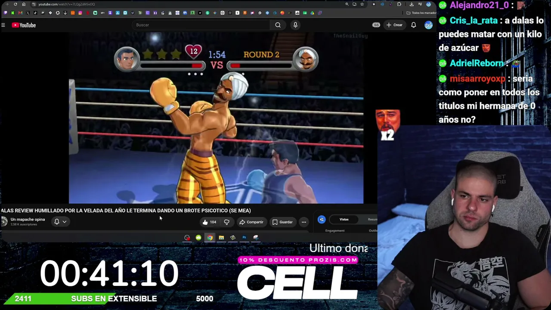Start voice search with the microphone
Viewport: 551px width, 310px height.
pos(295,25)
